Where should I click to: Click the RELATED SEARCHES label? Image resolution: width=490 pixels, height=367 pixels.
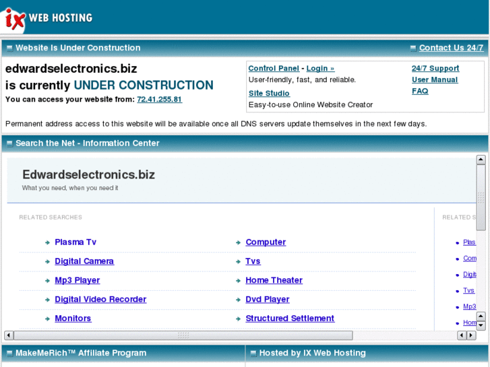[x=51, y=218]
